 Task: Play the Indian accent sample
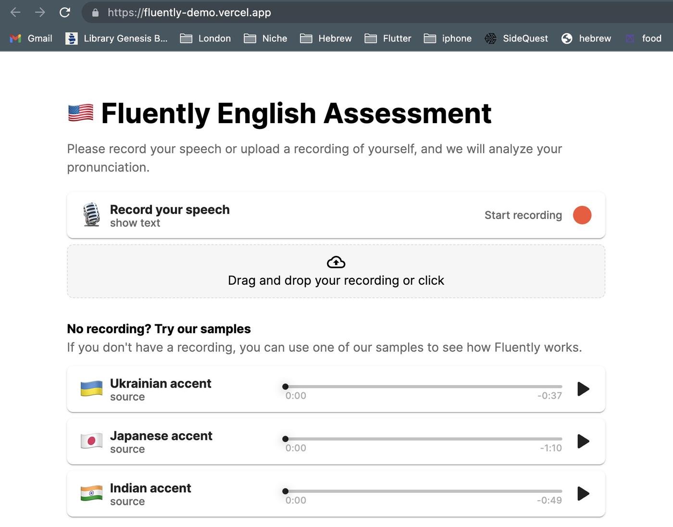583,494
